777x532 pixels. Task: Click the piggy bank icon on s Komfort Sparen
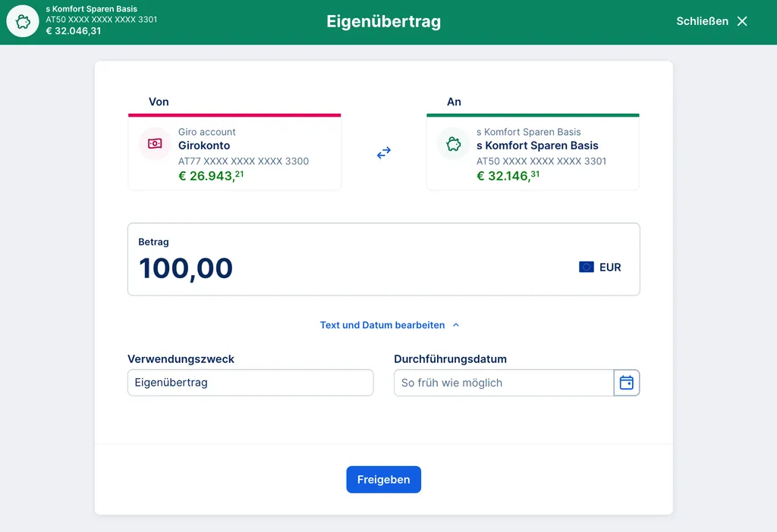tap(452, 144)
